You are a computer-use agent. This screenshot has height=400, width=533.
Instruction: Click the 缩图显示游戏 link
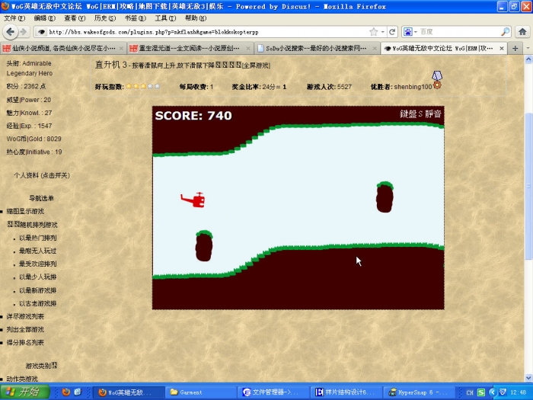(25, 211)
